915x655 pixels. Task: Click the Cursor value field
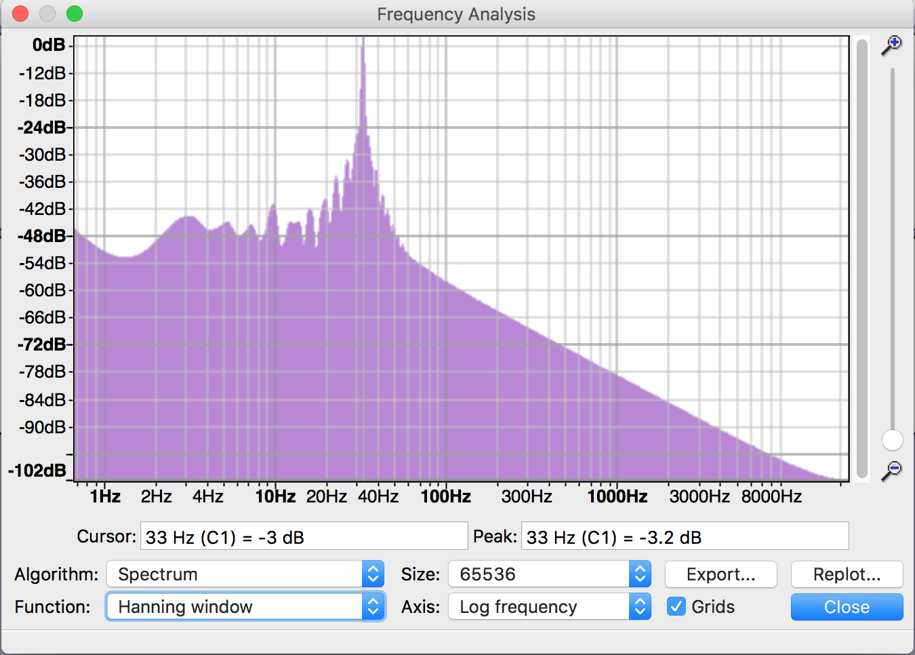point(304,536)
